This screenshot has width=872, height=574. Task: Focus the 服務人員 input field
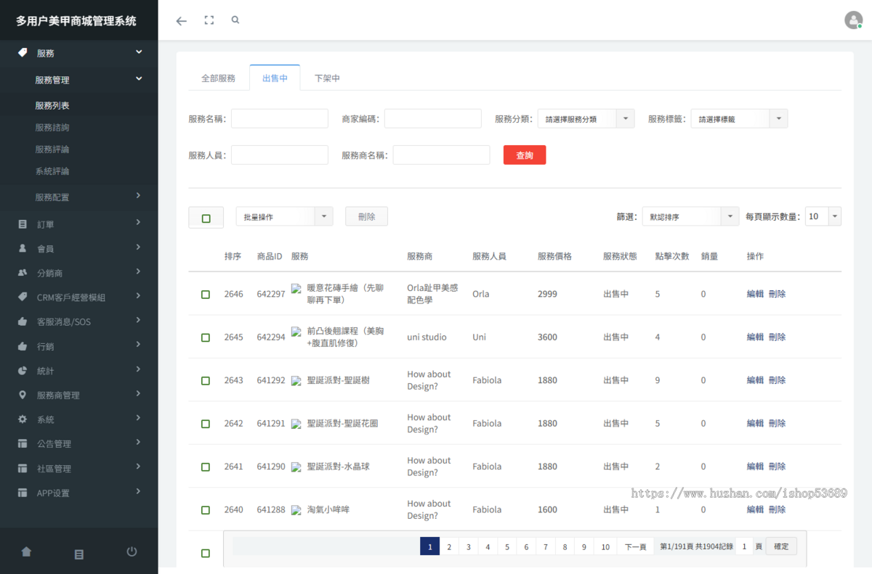point(280,155)
